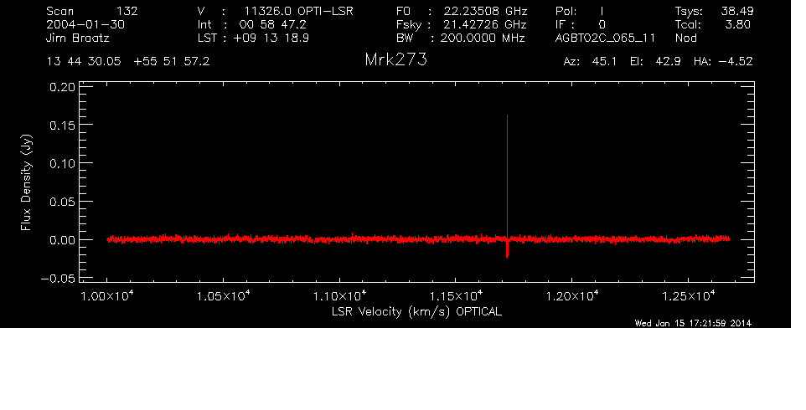806x410 pixels.
Task: Click elevation value 42.9
Action: pos(669,62)
